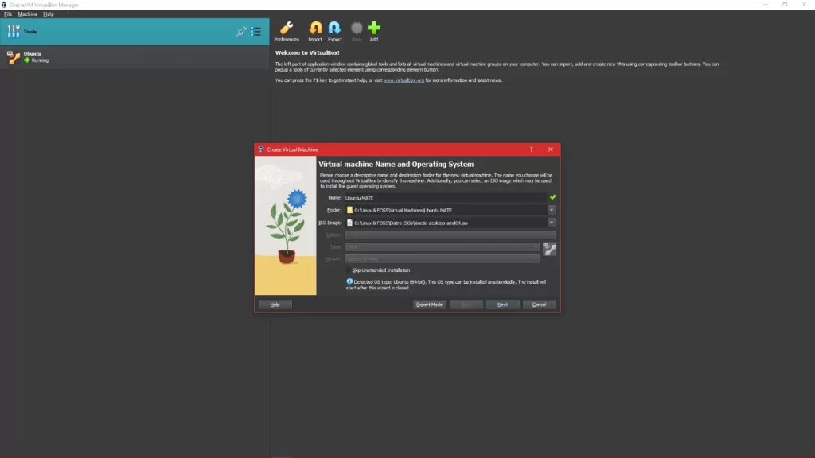Image resolution: width=815 pixels, height=458 pixels.
Task: Click the blue info icon beside Detected OS type
Action: [349, 282]
